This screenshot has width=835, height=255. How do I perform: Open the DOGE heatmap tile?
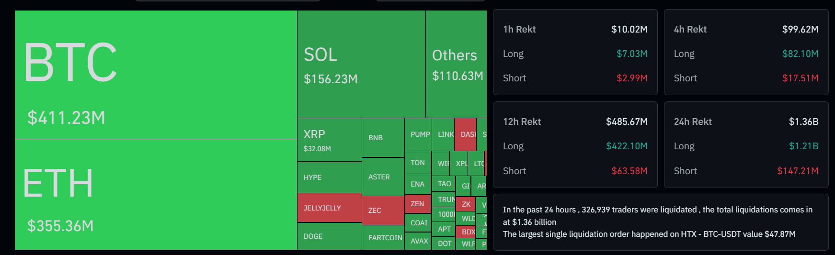coord(329,236)
